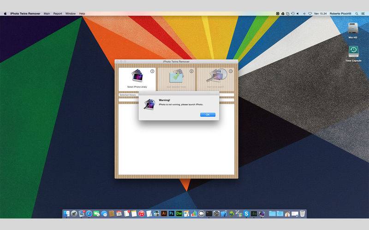Click the Wi-Fi menu bar icon
This screenshot has width=369, height=230.
310,14
